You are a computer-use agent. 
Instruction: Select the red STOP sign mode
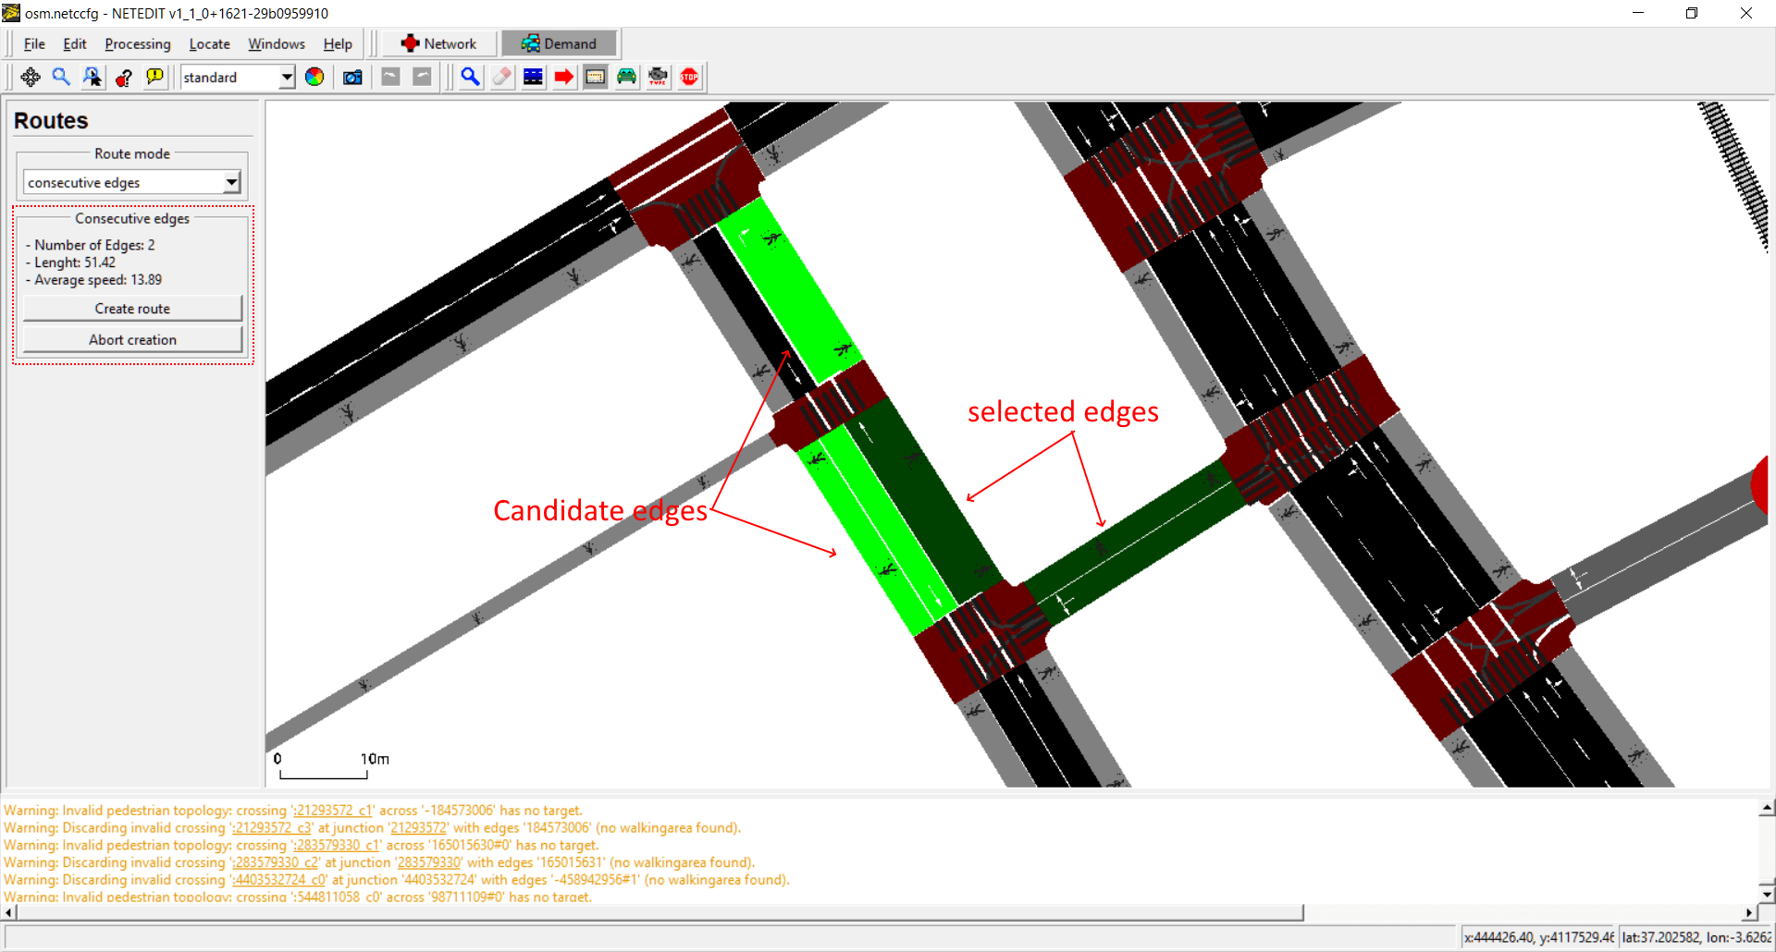[689, 78]
